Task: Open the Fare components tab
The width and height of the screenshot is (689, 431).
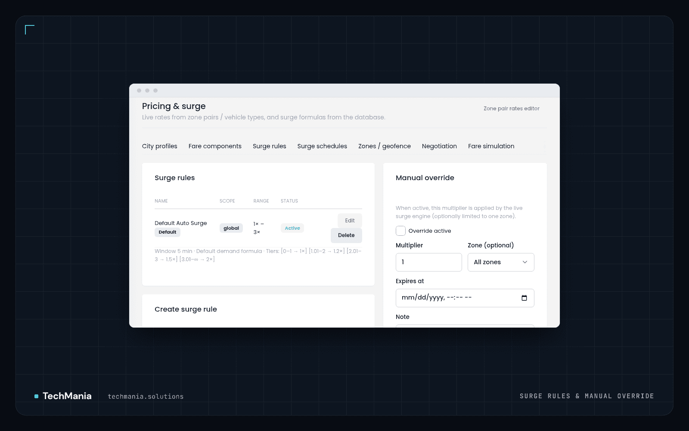Action: (215, 146)
